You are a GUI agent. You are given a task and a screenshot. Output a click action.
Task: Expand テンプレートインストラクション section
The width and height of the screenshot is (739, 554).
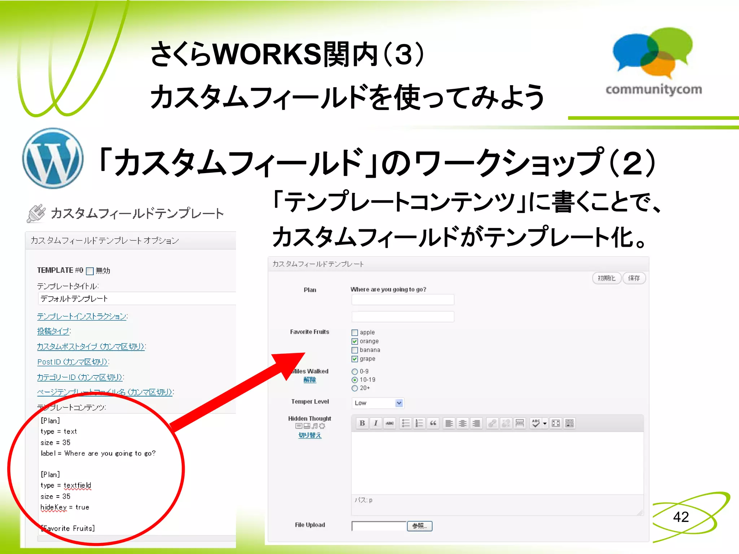[x=82, y=316]
